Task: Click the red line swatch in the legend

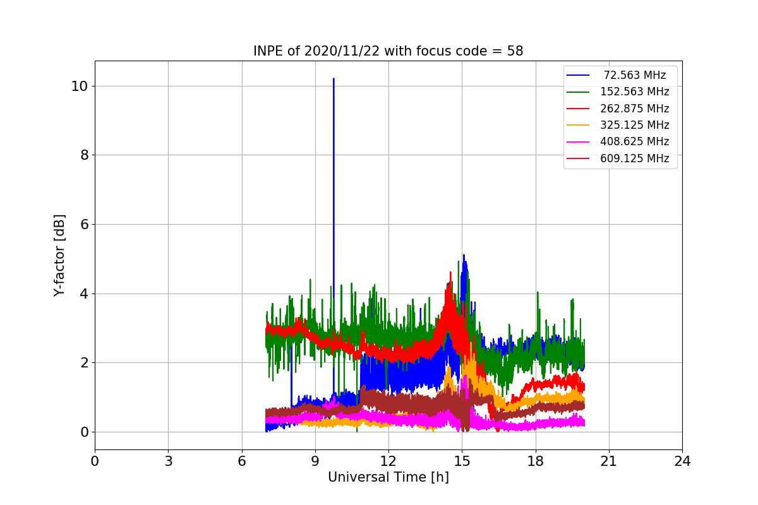Action: tap(578, 109)
